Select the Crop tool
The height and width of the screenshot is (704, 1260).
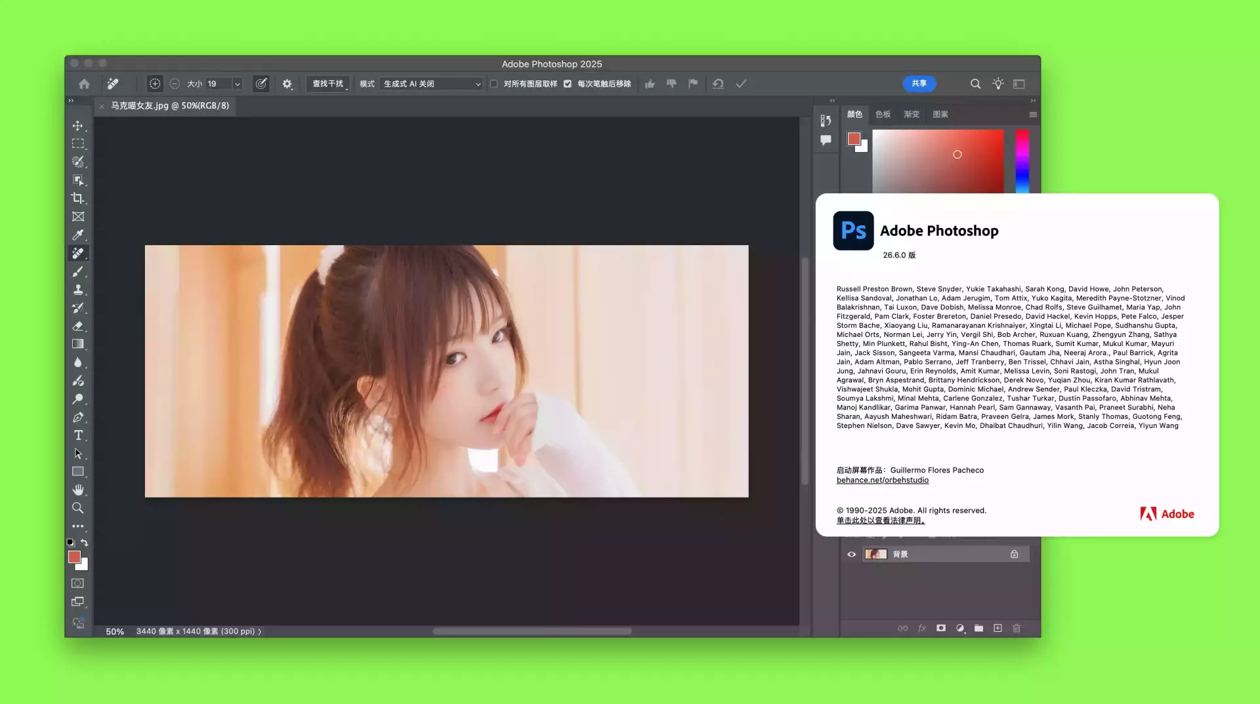pyautogui.click(x=78, y=198)
